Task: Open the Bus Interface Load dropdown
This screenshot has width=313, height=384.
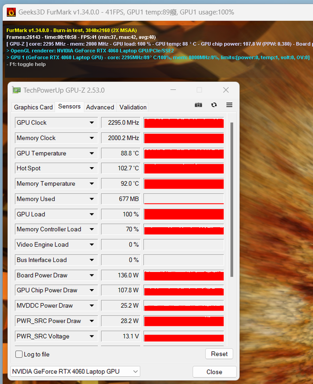Action: pos(92,260)
